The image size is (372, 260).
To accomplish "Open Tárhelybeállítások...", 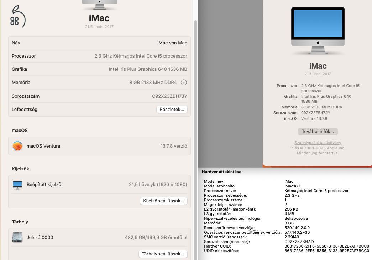I will click(x=163, y=254).
